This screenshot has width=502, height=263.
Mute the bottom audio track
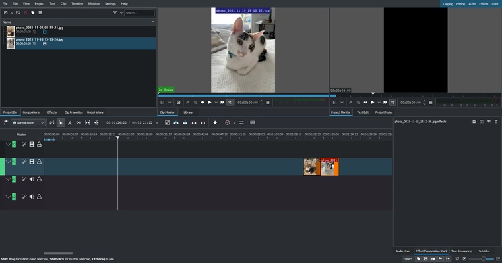tap(32, 197)
